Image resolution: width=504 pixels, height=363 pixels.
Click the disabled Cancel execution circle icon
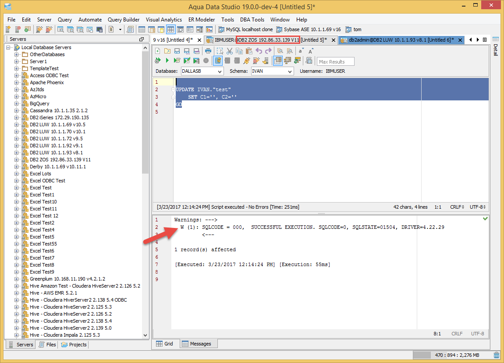pyautogui.click(x=206, y=60)
